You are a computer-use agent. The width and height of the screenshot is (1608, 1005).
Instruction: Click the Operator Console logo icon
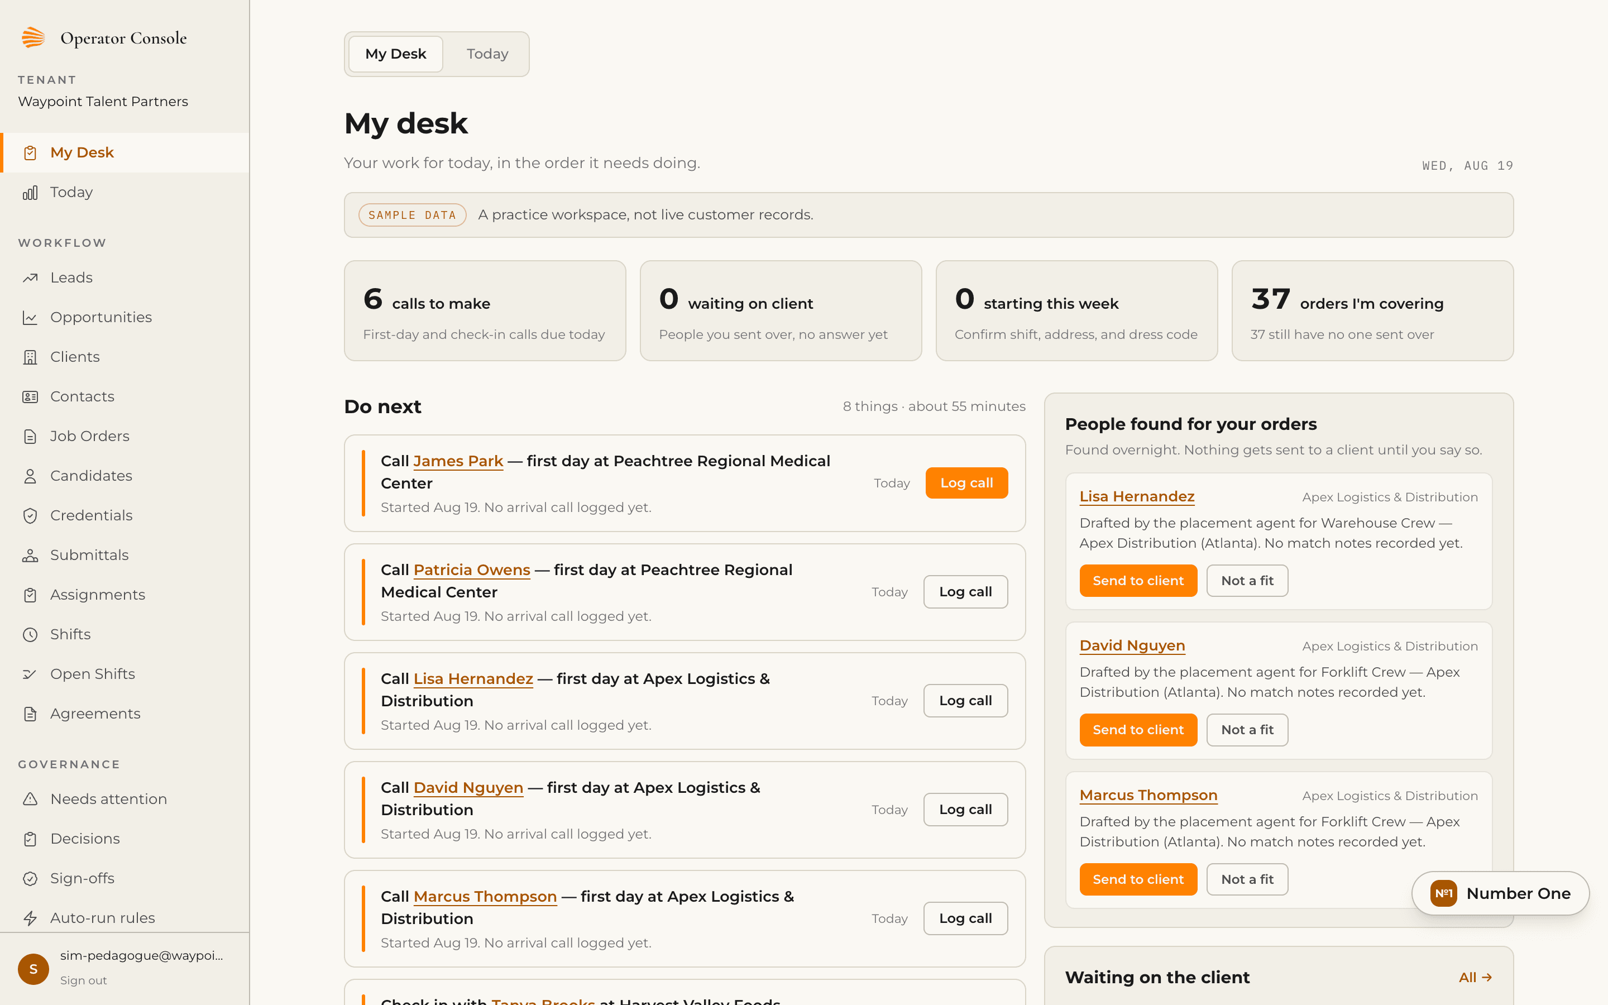coord(33,38)
